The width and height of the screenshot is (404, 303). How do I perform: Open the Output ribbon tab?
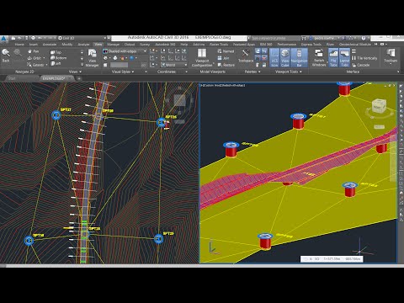point(130,45)
